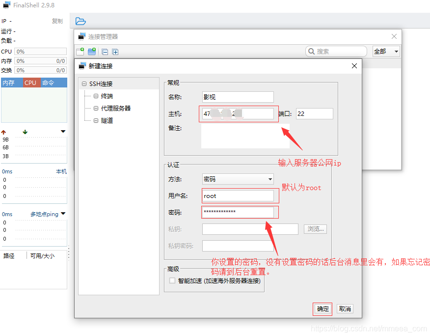This screenshot has width=430, height=336.
Task: Switch to the 命令 tab
Action: coord(48,83)
